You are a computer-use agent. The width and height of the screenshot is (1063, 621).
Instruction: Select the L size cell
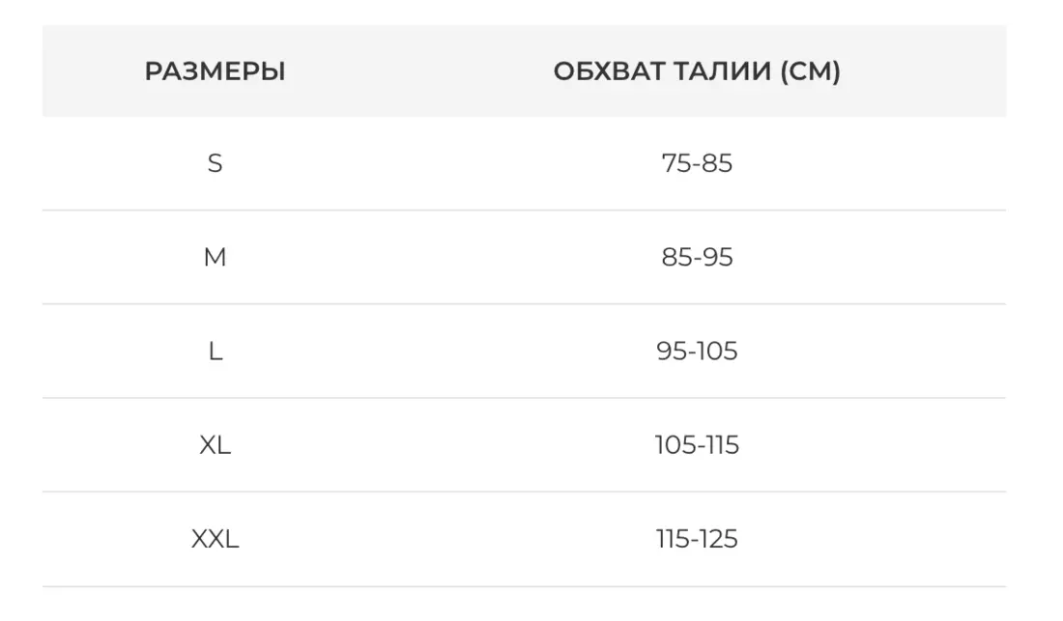click(215, 352)
